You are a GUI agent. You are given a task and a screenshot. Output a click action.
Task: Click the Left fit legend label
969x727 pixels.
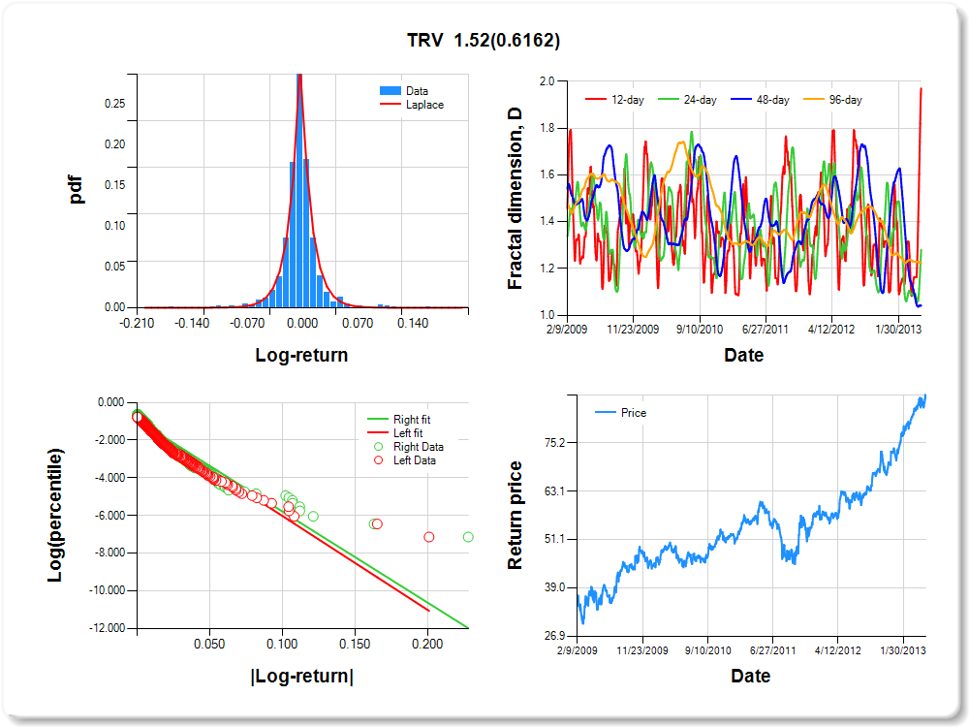tap(408, 432)
